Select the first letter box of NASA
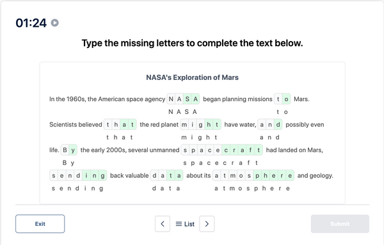 171,99
